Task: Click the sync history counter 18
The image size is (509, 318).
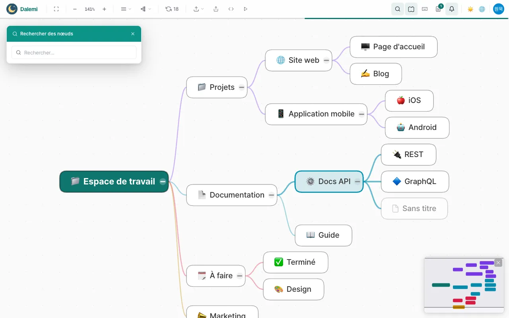Action: point(172,9)
